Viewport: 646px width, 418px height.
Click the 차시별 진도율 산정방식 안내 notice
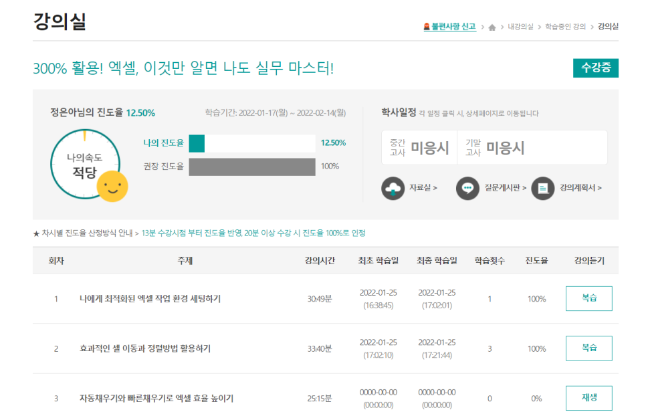[x=199, y=233]
